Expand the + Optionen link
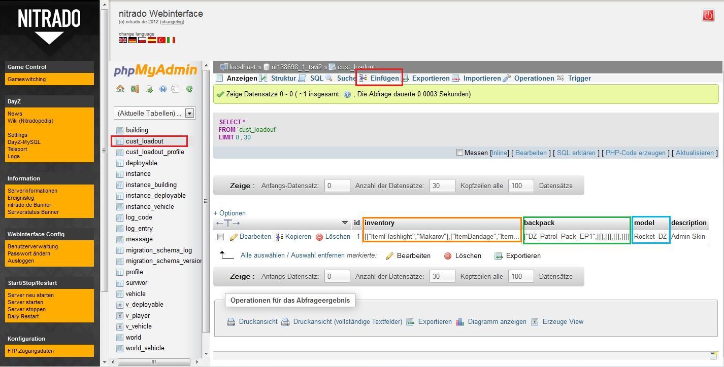 (x=229, y=213)
